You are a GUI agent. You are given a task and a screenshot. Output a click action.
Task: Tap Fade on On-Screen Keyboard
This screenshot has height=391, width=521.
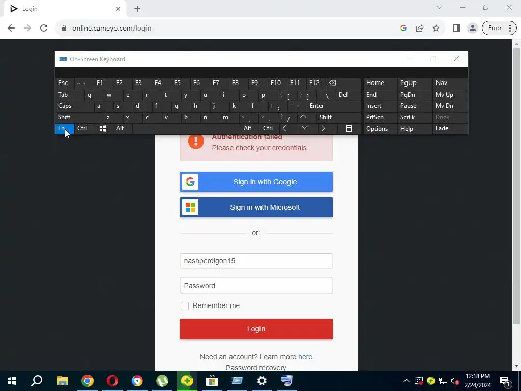[x=450, y=129]
